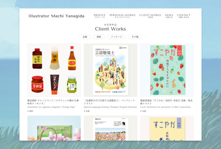Open the PROFILE menu item
The image size is (221, 149).
pos(99,16)
